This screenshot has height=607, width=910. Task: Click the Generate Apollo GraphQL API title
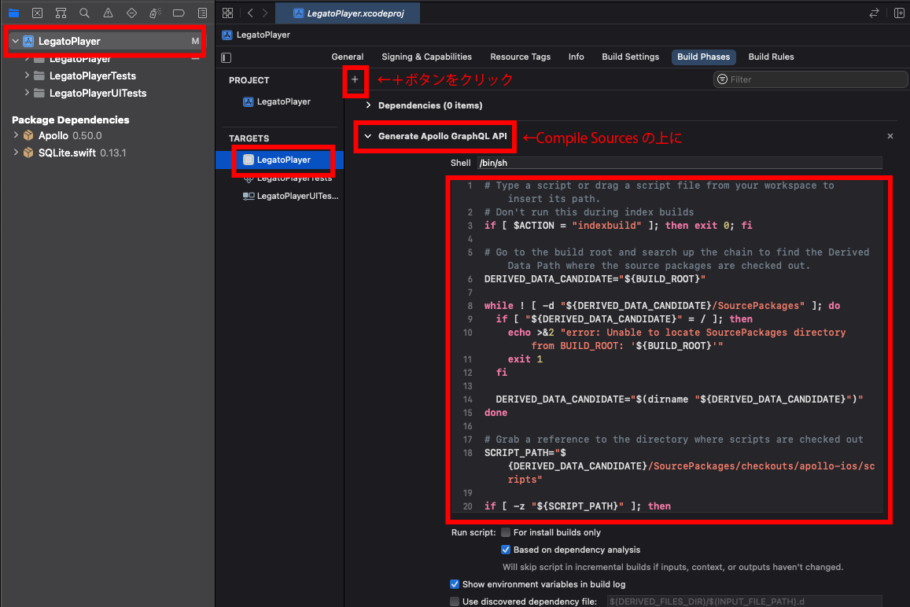(x=442, y=136)
